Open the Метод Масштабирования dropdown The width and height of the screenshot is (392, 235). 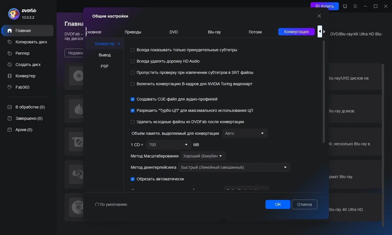click(x=203, y=156)
